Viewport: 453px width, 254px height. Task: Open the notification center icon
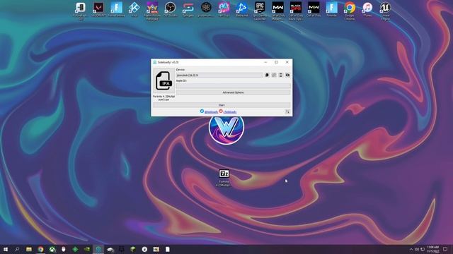click(x=445, y=249)
